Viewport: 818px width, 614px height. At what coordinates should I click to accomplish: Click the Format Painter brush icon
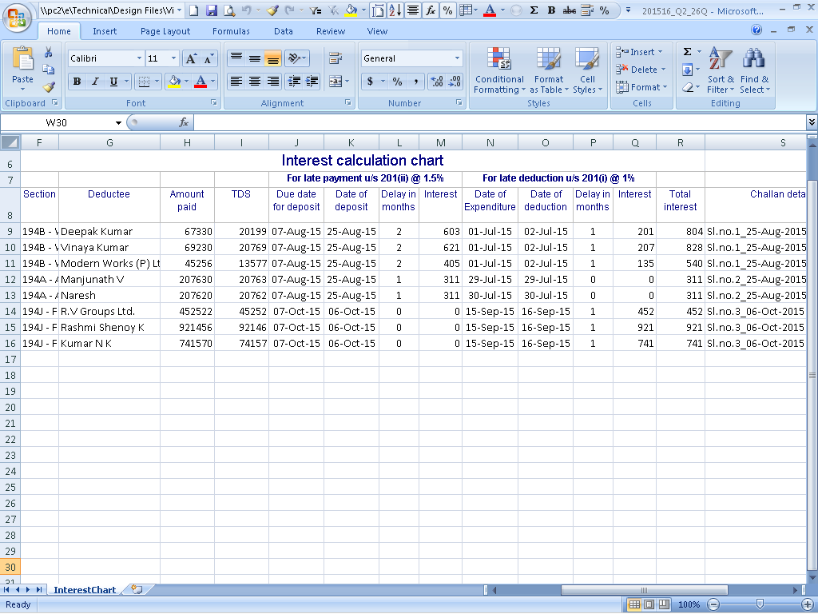tap(49, 88)
